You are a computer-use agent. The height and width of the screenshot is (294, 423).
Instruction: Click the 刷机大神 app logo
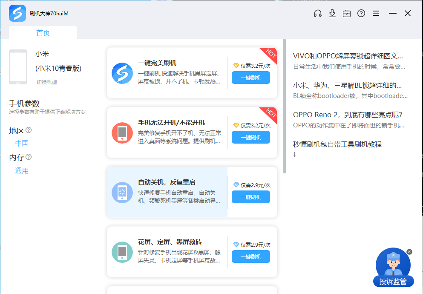coord(17,13)
